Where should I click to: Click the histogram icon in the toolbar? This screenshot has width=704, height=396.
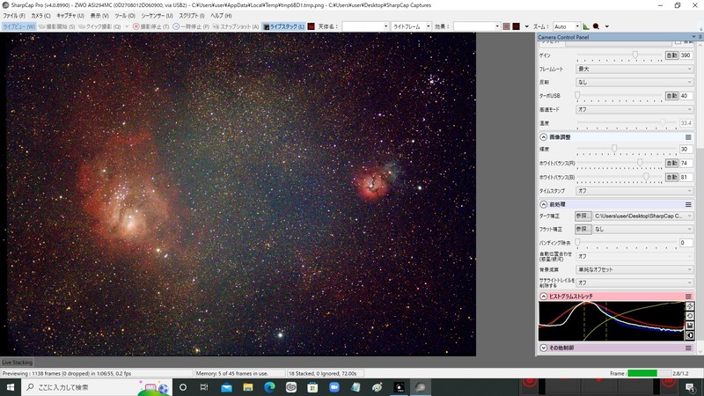click(x=586, y=26)
